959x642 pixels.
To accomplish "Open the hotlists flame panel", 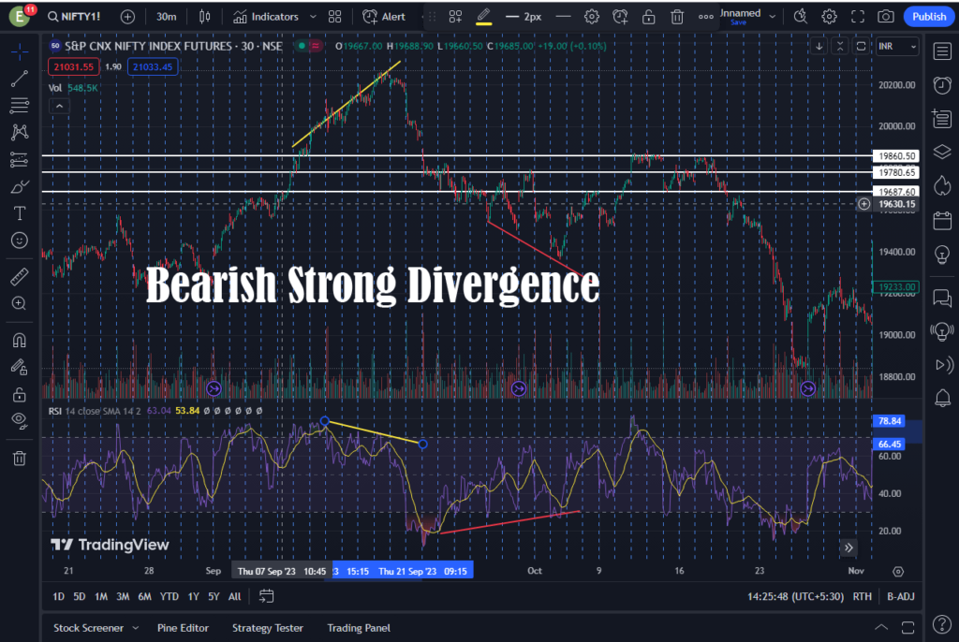I will [942, 185].
